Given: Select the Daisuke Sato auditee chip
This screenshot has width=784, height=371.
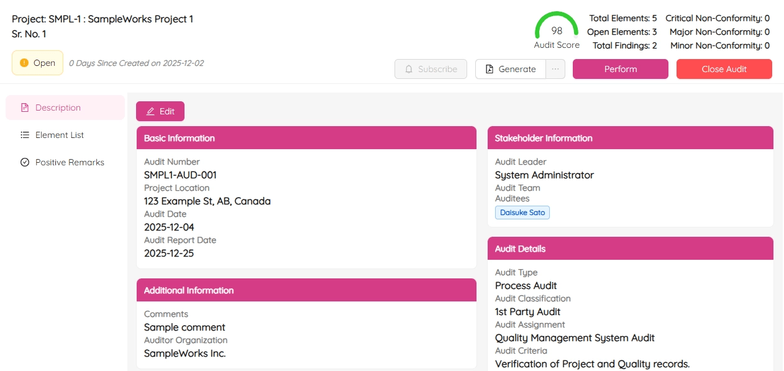Looking at the screenshot, I should (x=522, y=212).
